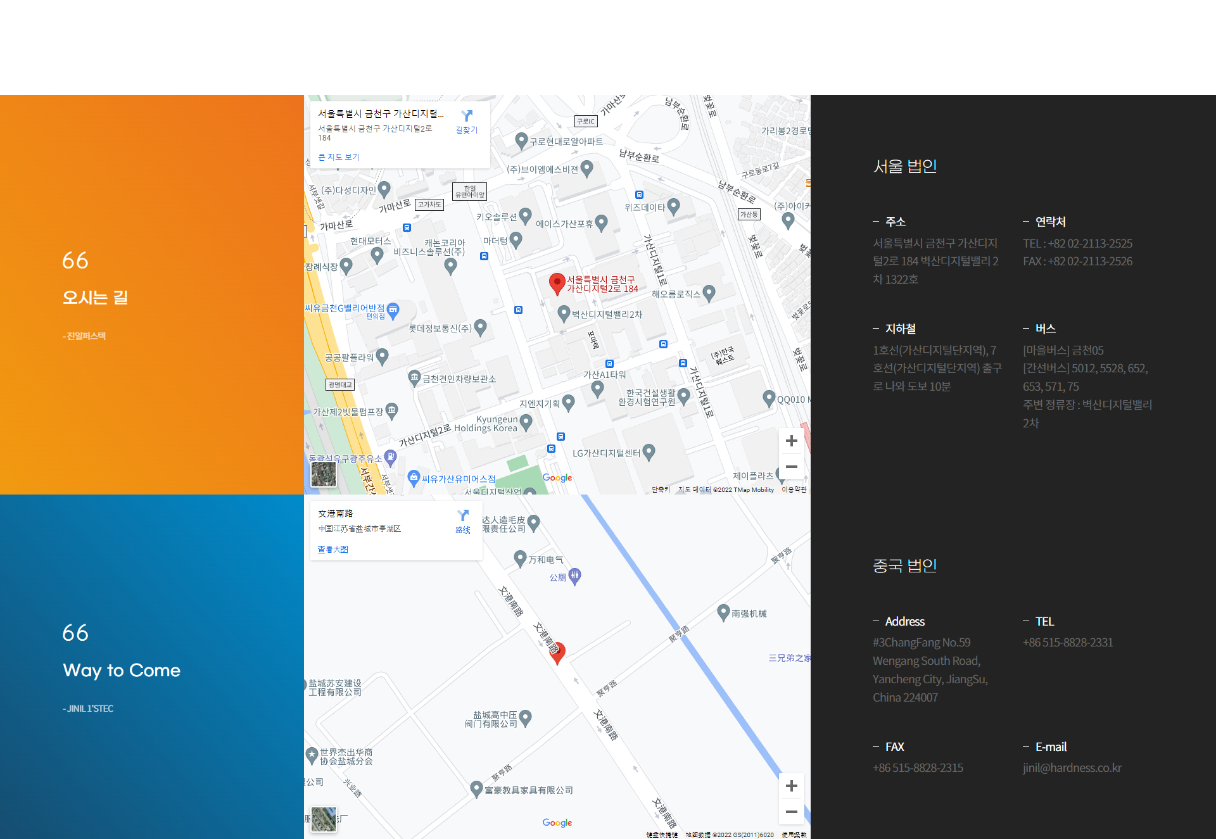Screen dimensions: 1216x839
Task: Zoom in on the China map
Action: pos(791,786)
